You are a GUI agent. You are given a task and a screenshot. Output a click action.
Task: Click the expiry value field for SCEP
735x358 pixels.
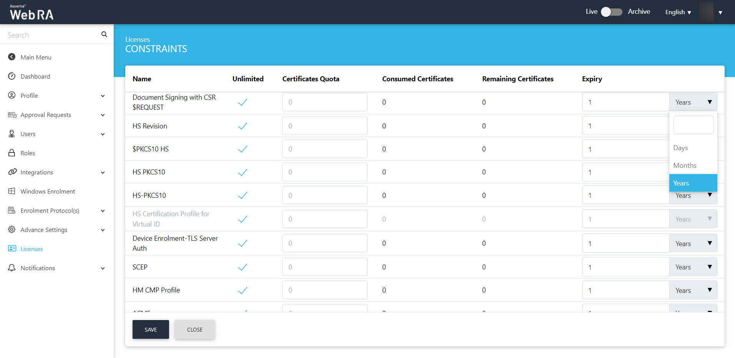625,267
